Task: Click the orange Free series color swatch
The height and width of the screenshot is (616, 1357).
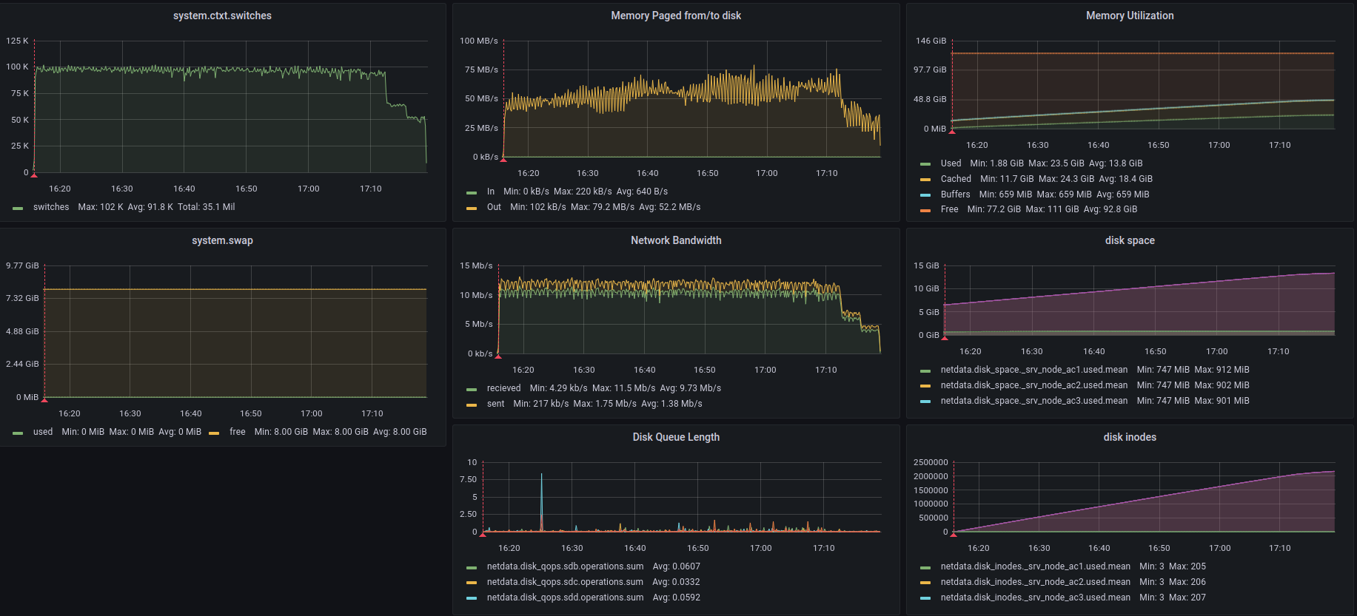Action: [925, 210]
